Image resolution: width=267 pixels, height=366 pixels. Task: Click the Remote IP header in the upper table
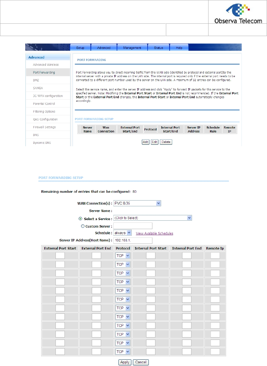coord(229,129)
